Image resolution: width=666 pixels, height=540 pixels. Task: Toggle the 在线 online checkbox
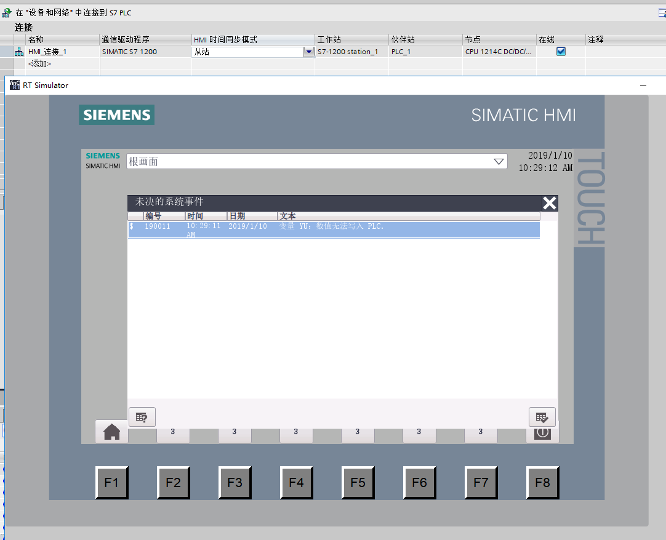[x=561, y=52]
